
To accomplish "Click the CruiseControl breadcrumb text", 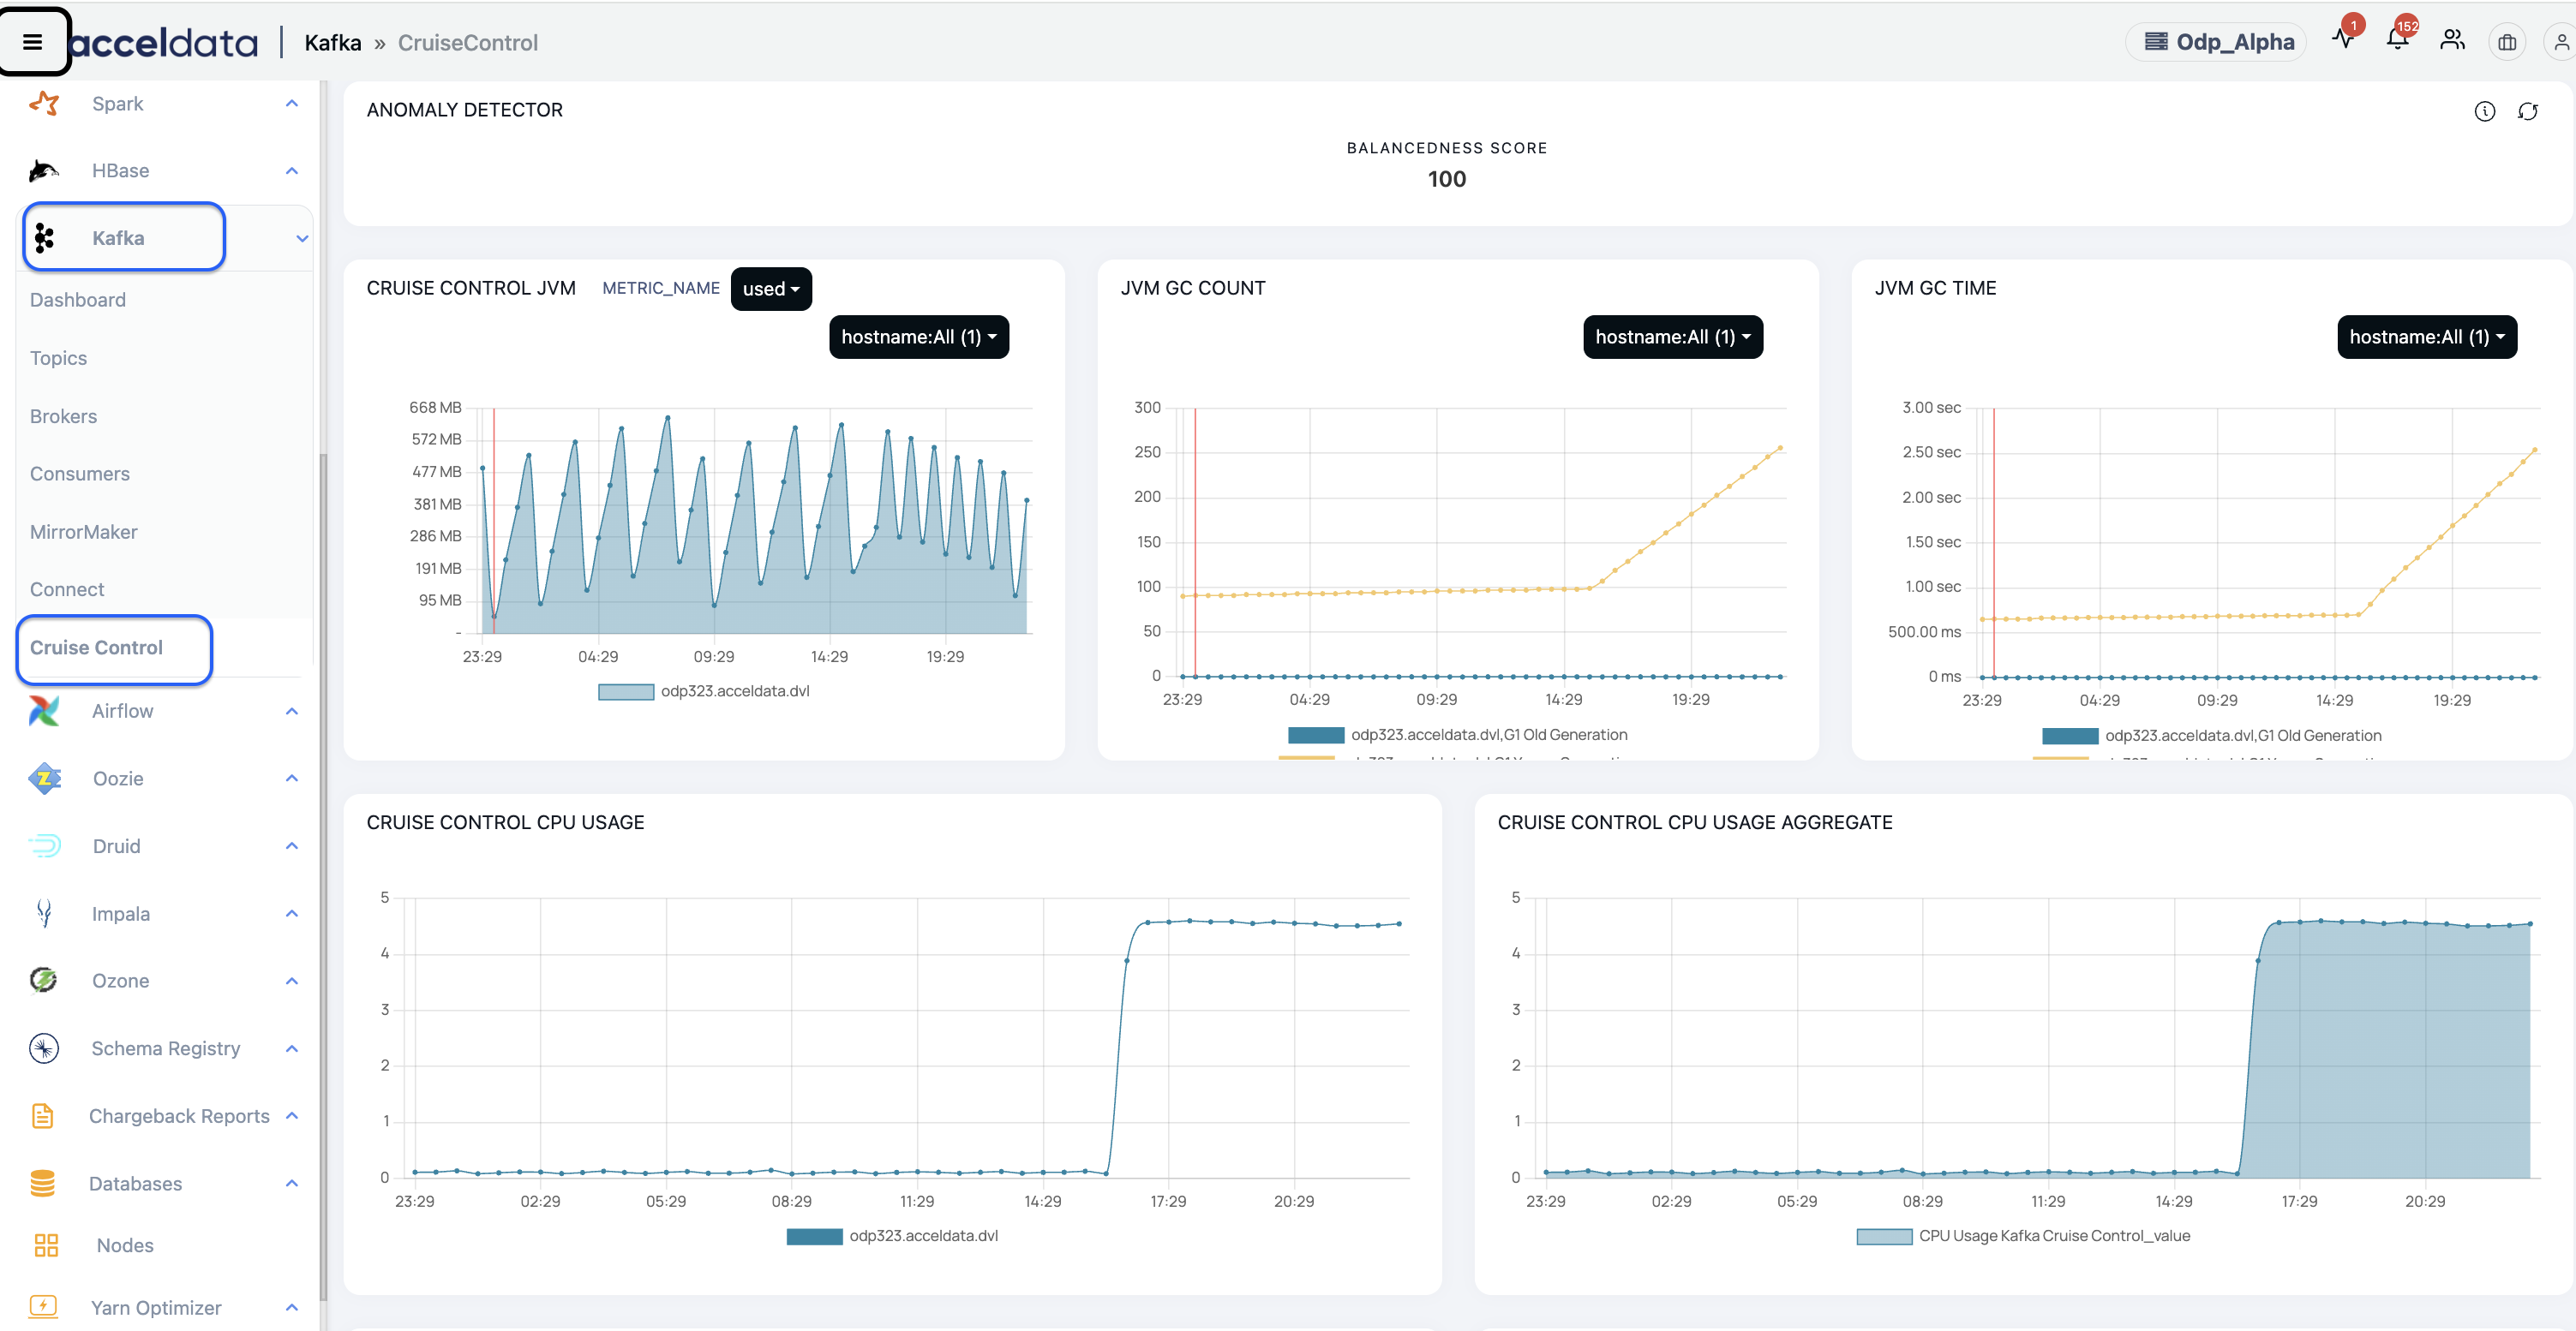I will (x=468, y=42).
